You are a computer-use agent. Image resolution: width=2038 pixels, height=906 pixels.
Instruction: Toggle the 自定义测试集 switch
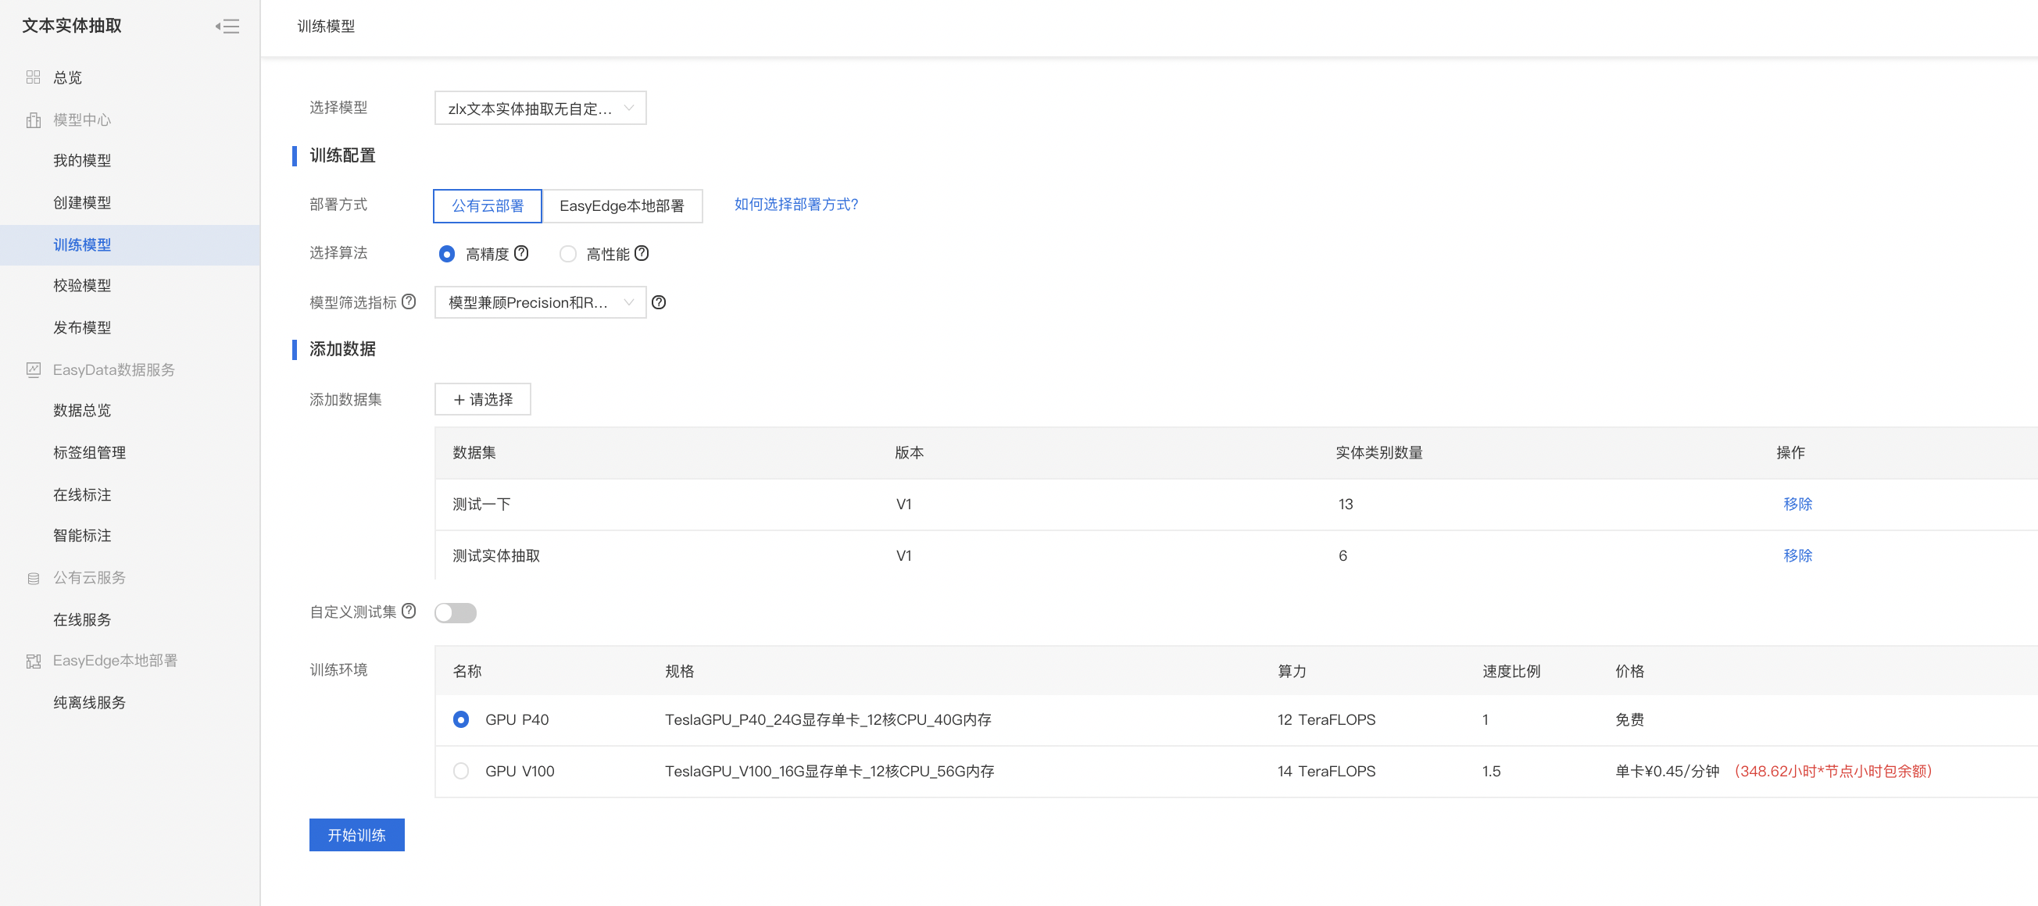[x=456, y=612]
